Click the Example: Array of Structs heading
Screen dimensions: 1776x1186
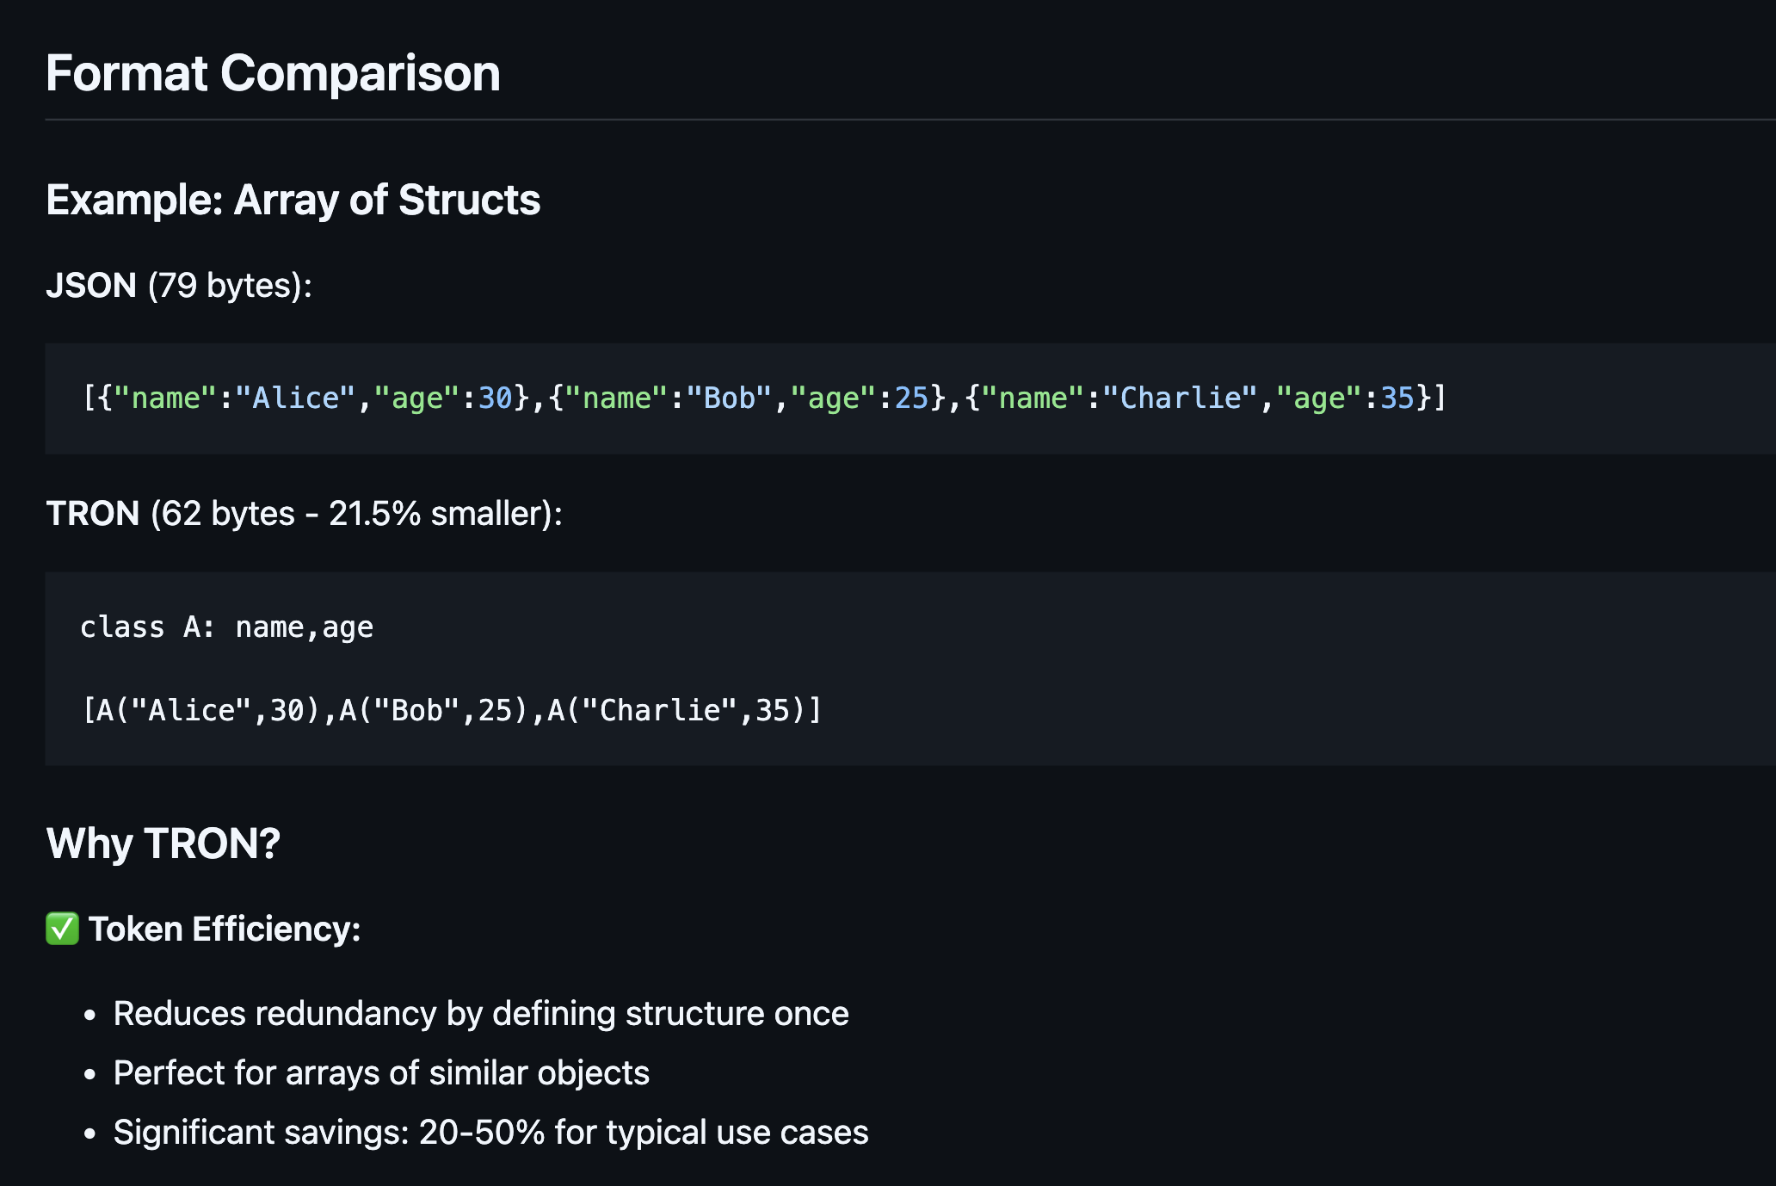point(293,200)
